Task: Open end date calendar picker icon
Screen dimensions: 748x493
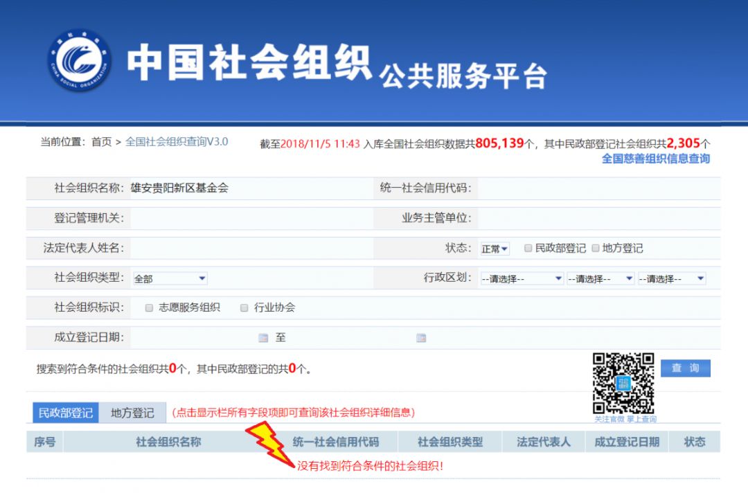Action: point(421,338)
